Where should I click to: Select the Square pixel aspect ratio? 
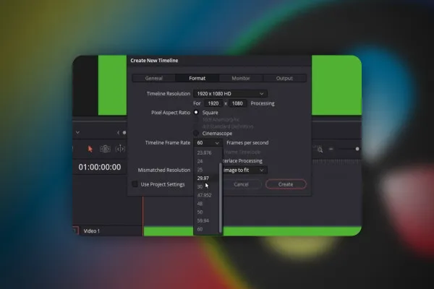[196, 112]
